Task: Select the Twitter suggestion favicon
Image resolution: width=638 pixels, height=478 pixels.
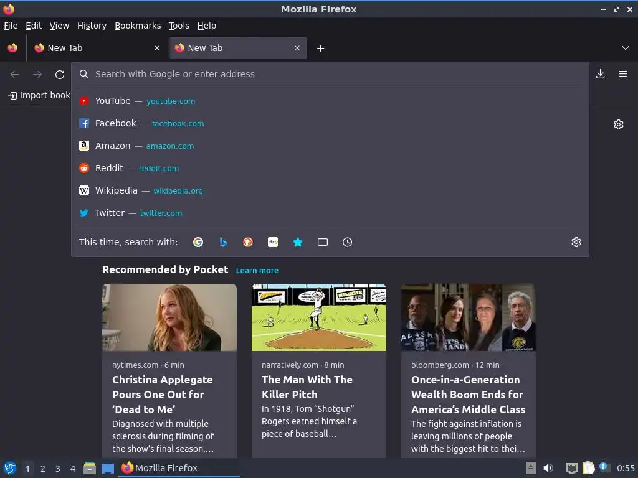Action: click(x=84, y=213)
